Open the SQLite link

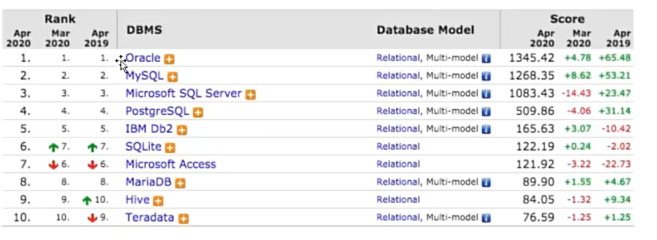(x=143, y=147)
